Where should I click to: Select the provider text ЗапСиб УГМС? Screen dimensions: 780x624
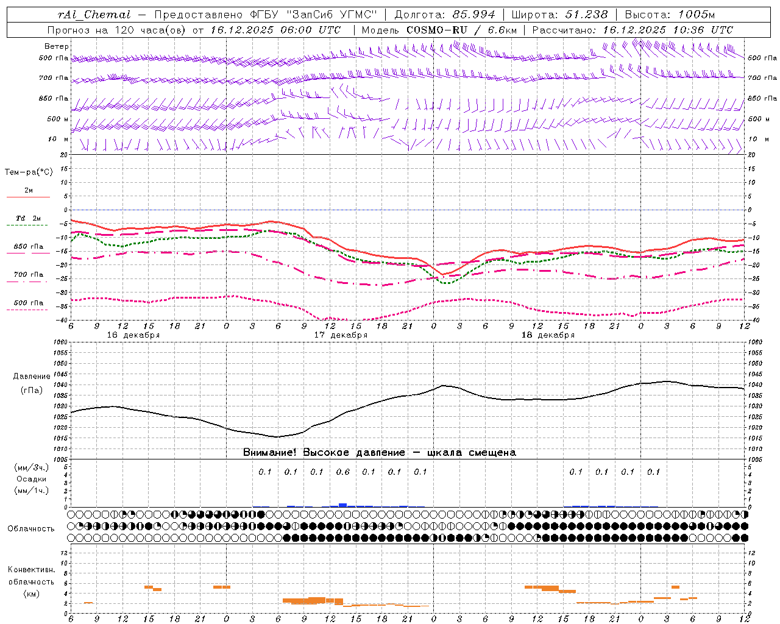click(331, 15)
